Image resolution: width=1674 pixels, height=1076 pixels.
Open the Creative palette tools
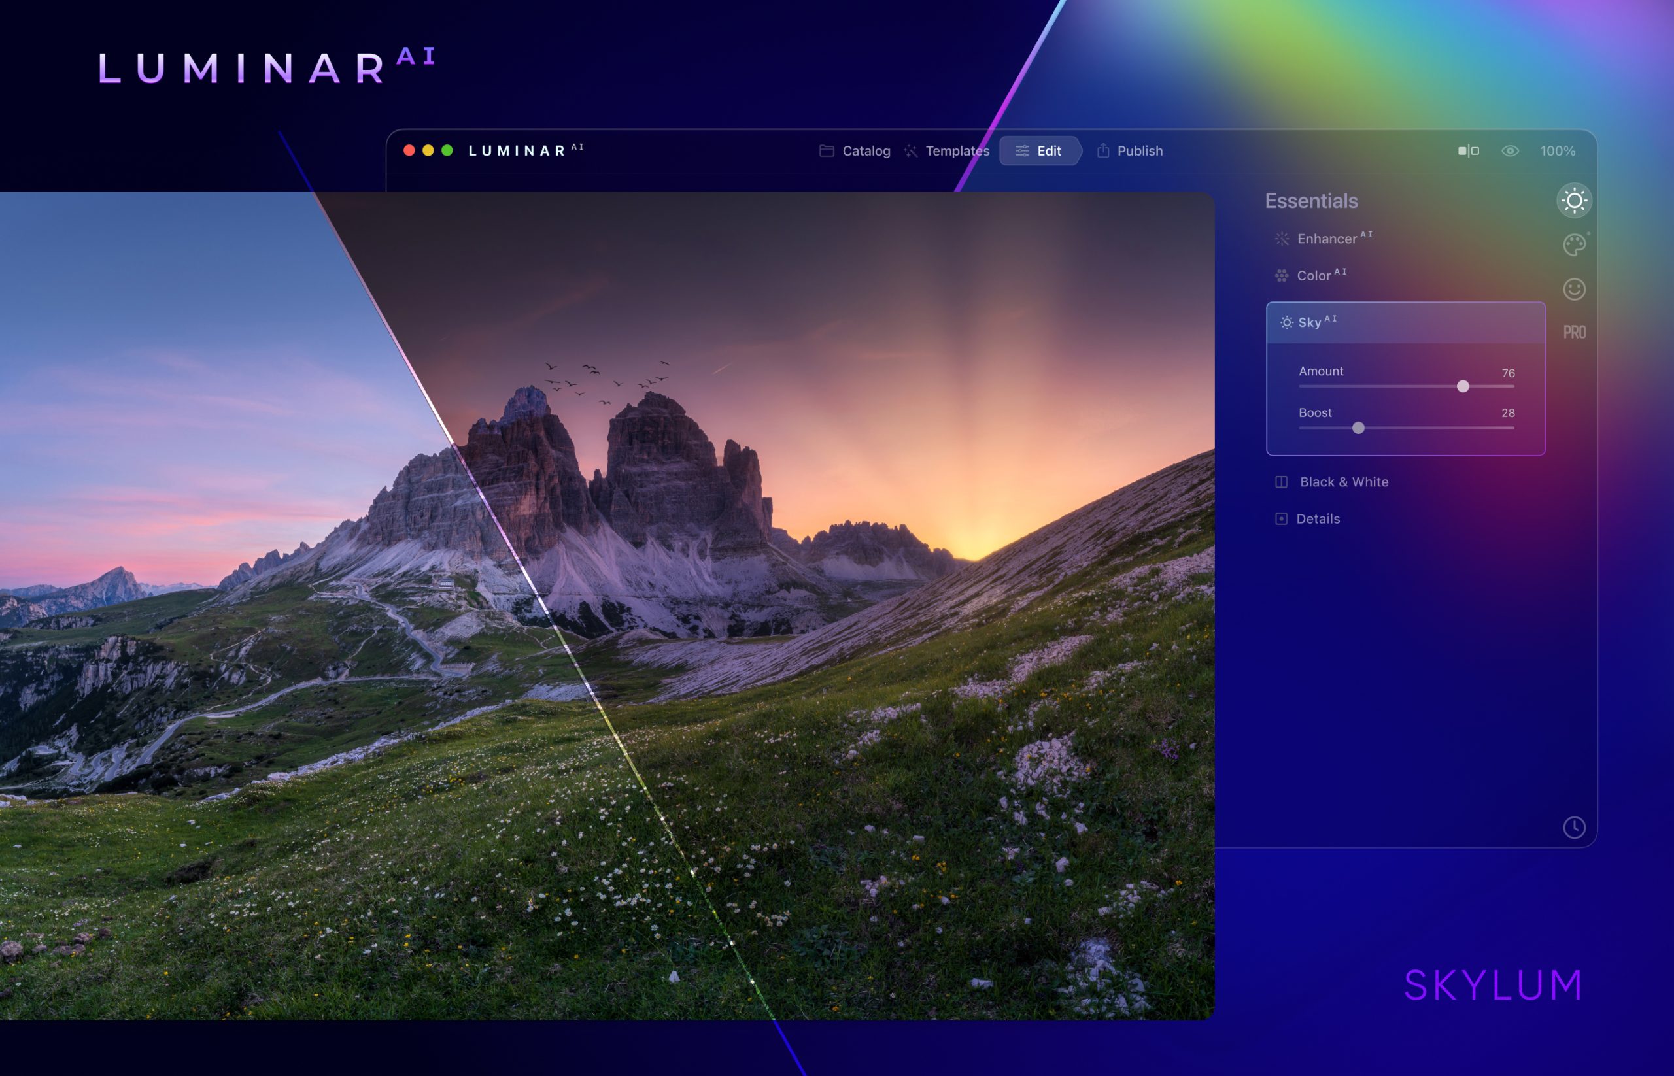coord(1574,245)
